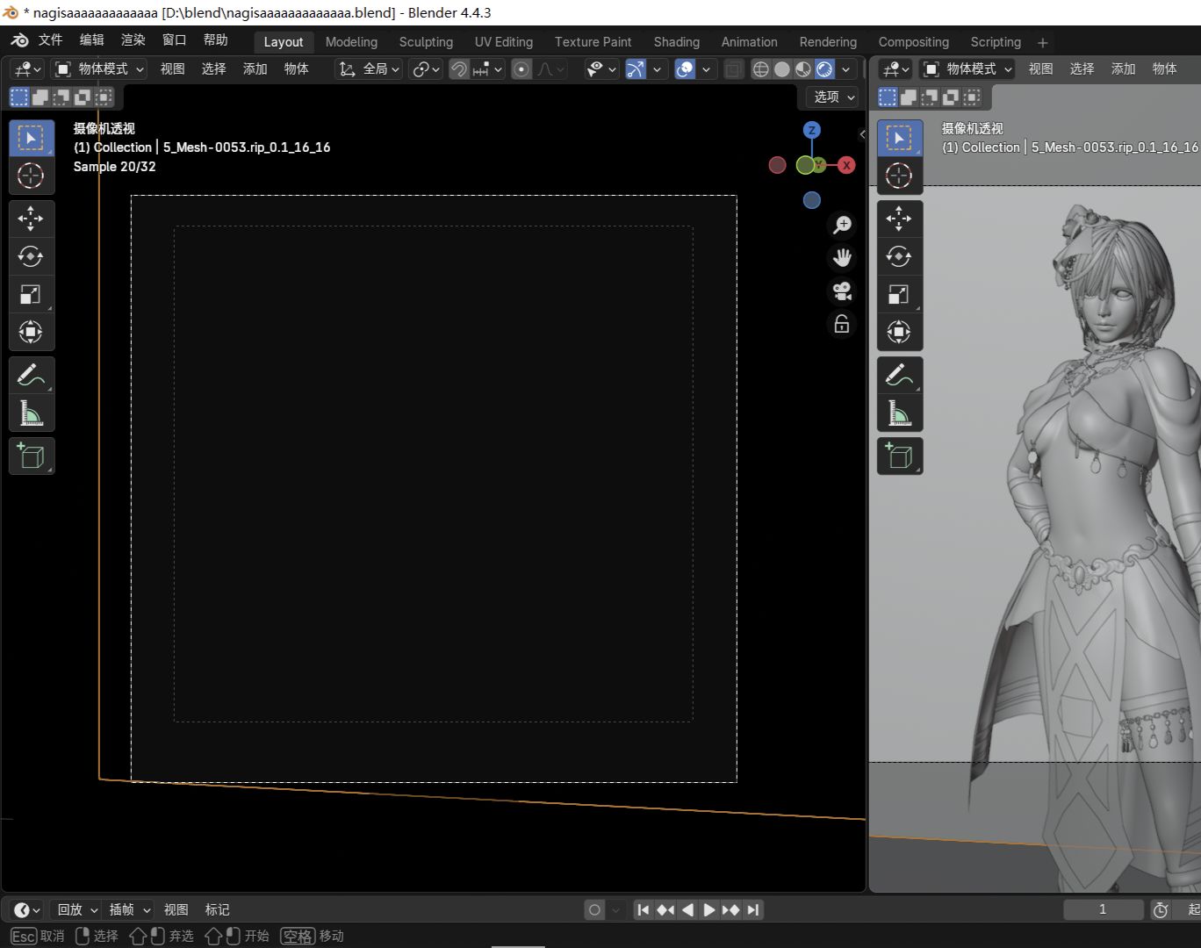Image resolution: width=1201 pixels, height=948 pixels.
Task: Click the Add Cube tool icon
Action: coord(31,456)
